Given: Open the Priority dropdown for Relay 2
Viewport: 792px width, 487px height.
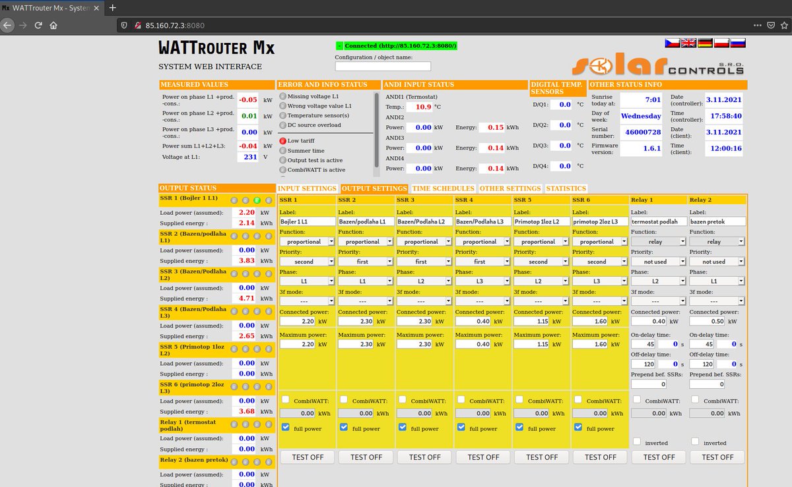Looking at the screenshot, I should (x=717, y=262).
